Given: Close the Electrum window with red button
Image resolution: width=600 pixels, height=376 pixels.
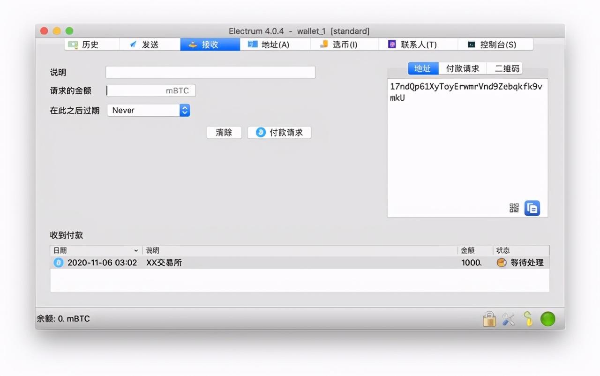Looking at the screenshot, I should [x=44, y=31].
